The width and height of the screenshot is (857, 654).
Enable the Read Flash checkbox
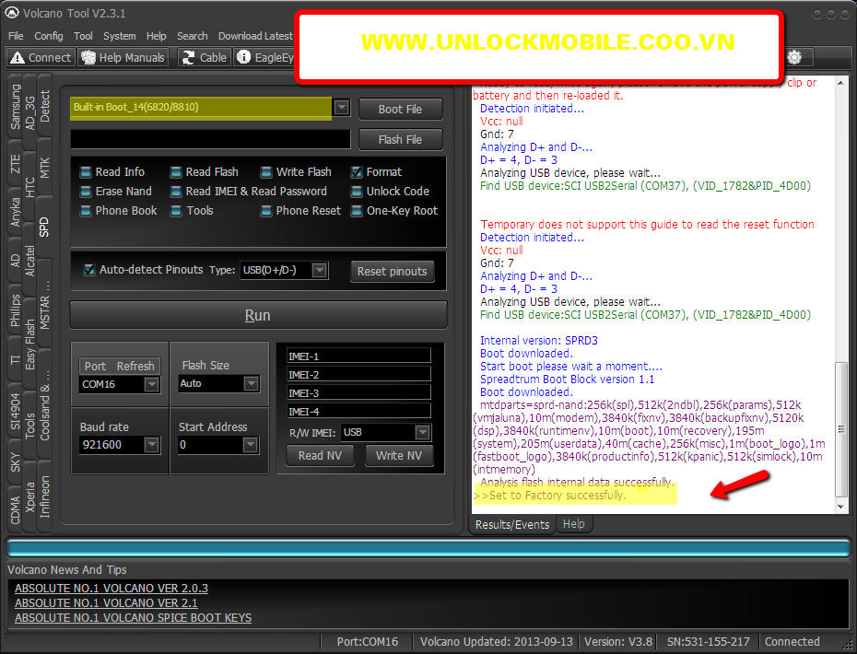(x=176, y=172)
